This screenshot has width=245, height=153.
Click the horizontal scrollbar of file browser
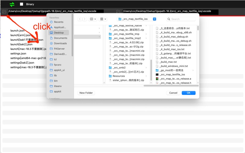[x=170, y=86]
